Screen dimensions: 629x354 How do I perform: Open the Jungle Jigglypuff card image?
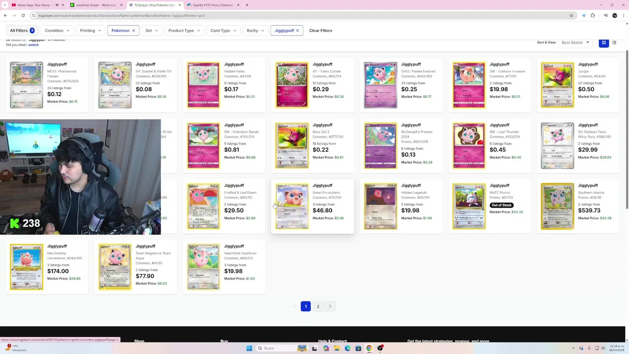(557, 85)
